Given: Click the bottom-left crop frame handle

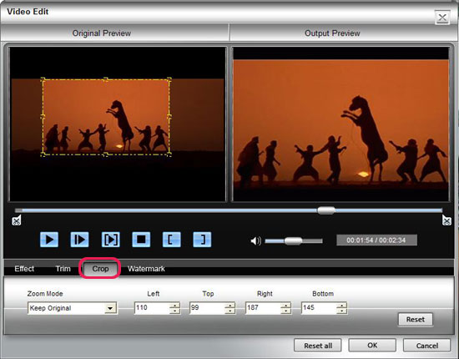Looking at the screenshot, I should point(43,154).
